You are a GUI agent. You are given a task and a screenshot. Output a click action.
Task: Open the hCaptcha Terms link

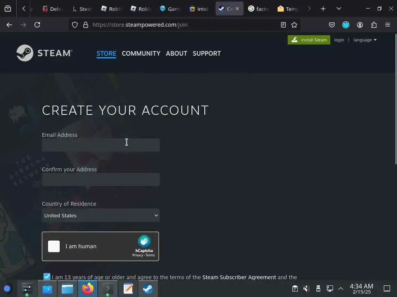pyautogui.click(x=150, y=255)
